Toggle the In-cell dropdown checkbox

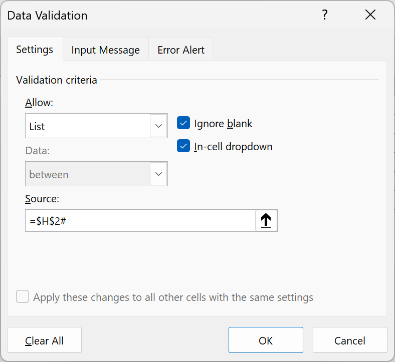183,146
